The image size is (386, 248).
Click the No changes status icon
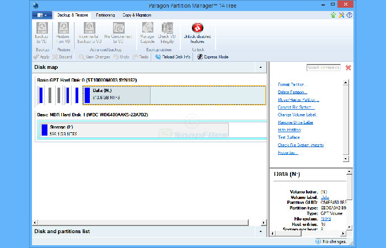(x=318, y=241)
